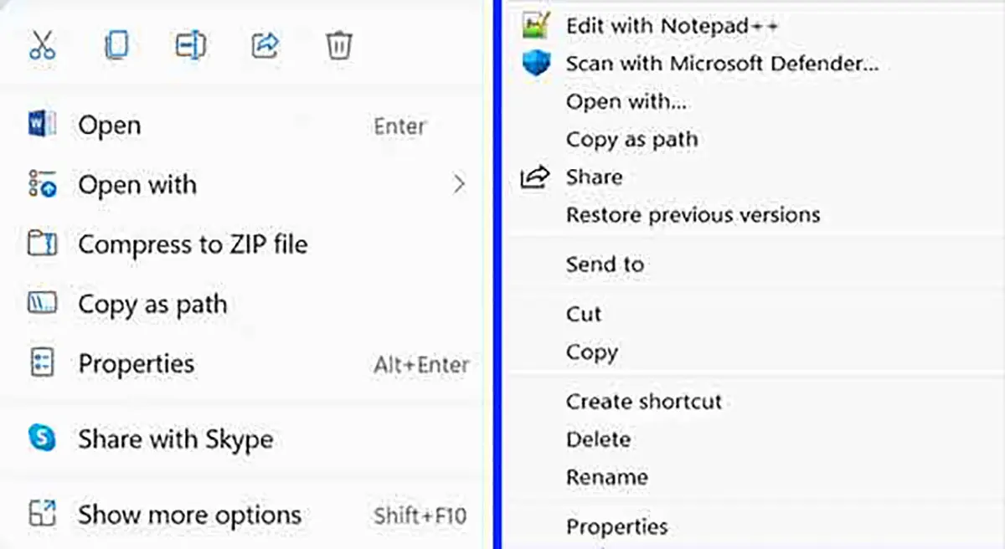
Task: Choose Restore previous versions
Action: [x=693, y=215]
